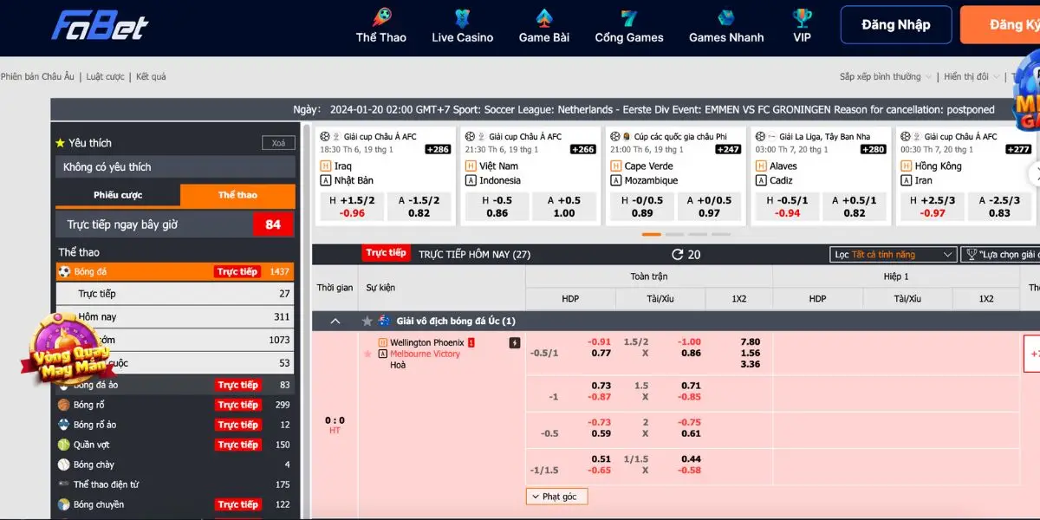Star the Melbourne Victory match as favorite
Image resolution: width=1040 pixels, height=520 pixels.
coord(367,354)
